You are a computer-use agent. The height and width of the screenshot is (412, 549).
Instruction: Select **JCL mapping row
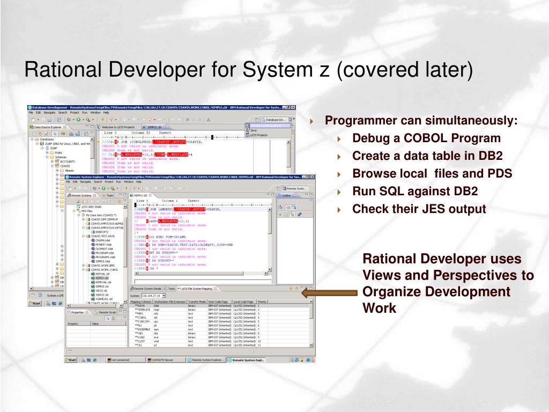[220, 345]
